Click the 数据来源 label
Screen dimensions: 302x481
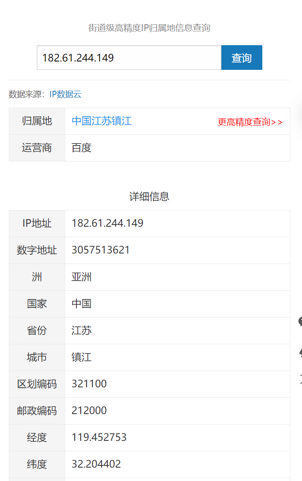pyautogui.click(x=27, y=94)
